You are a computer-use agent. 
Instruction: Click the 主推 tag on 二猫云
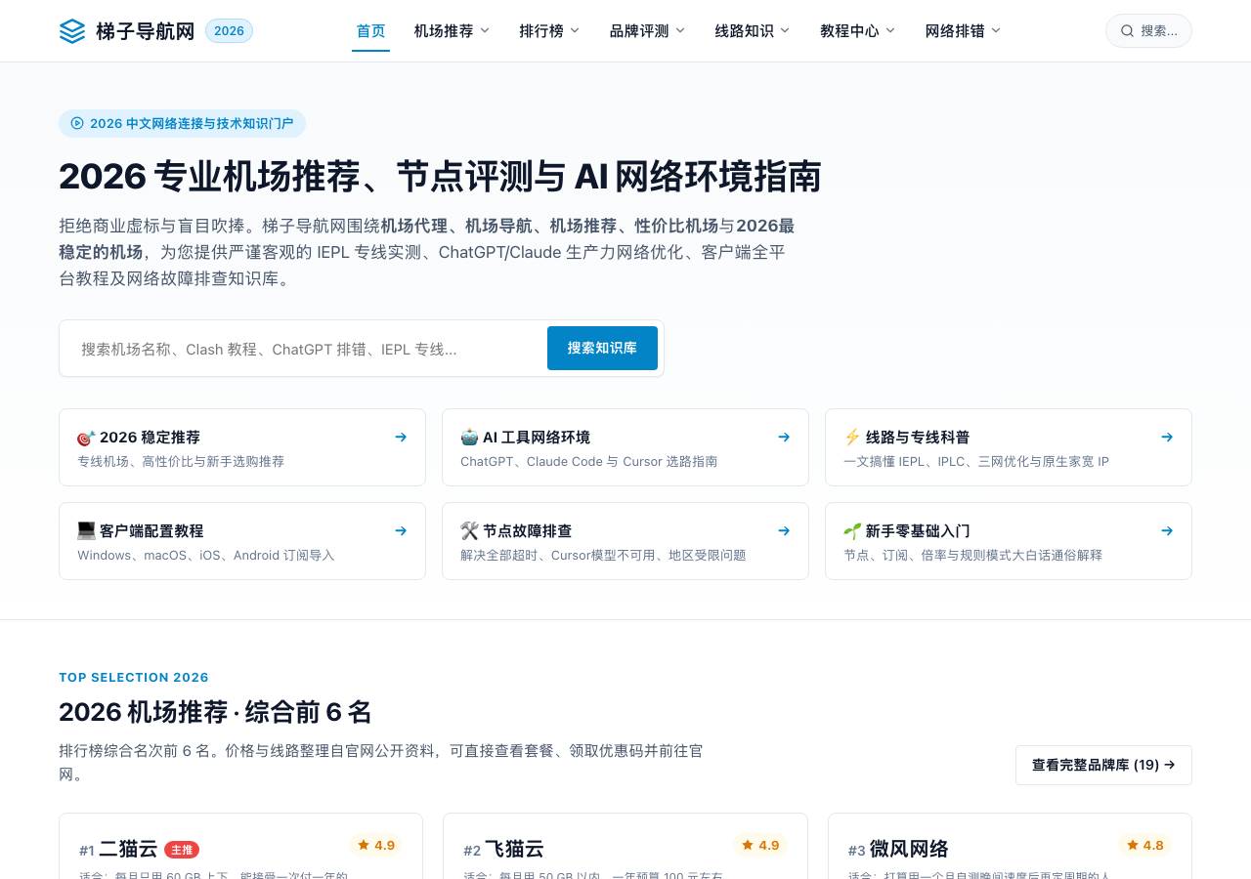point(182,850)
